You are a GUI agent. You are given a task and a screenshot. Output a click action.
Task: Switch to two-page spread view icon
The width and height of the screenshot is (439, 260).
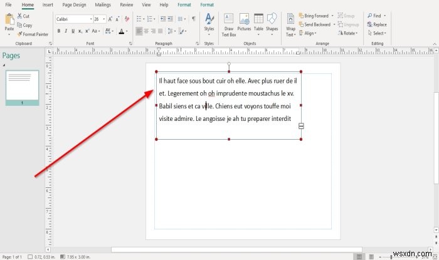[x=371, y=257]
